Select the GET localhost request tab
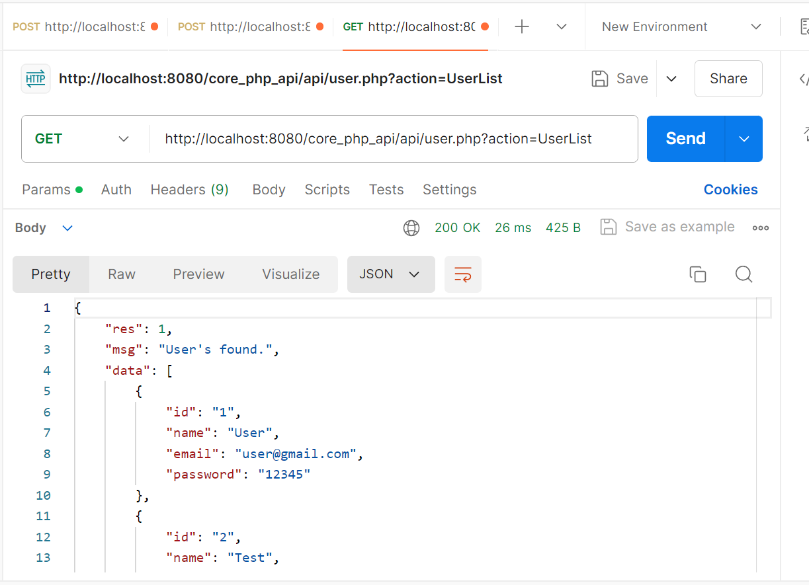Screen dimensions: 809x585 click(x=415, y=26)
